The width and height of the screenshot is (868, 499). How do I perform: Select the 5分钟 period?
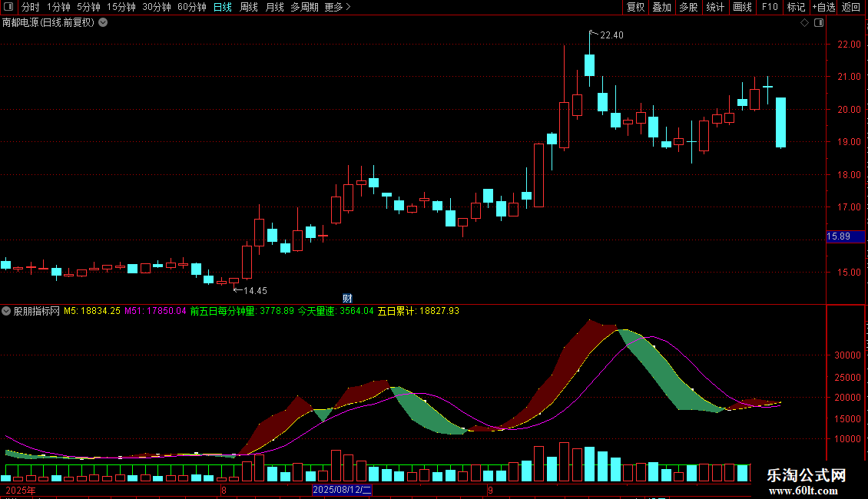tap(88, 7)
